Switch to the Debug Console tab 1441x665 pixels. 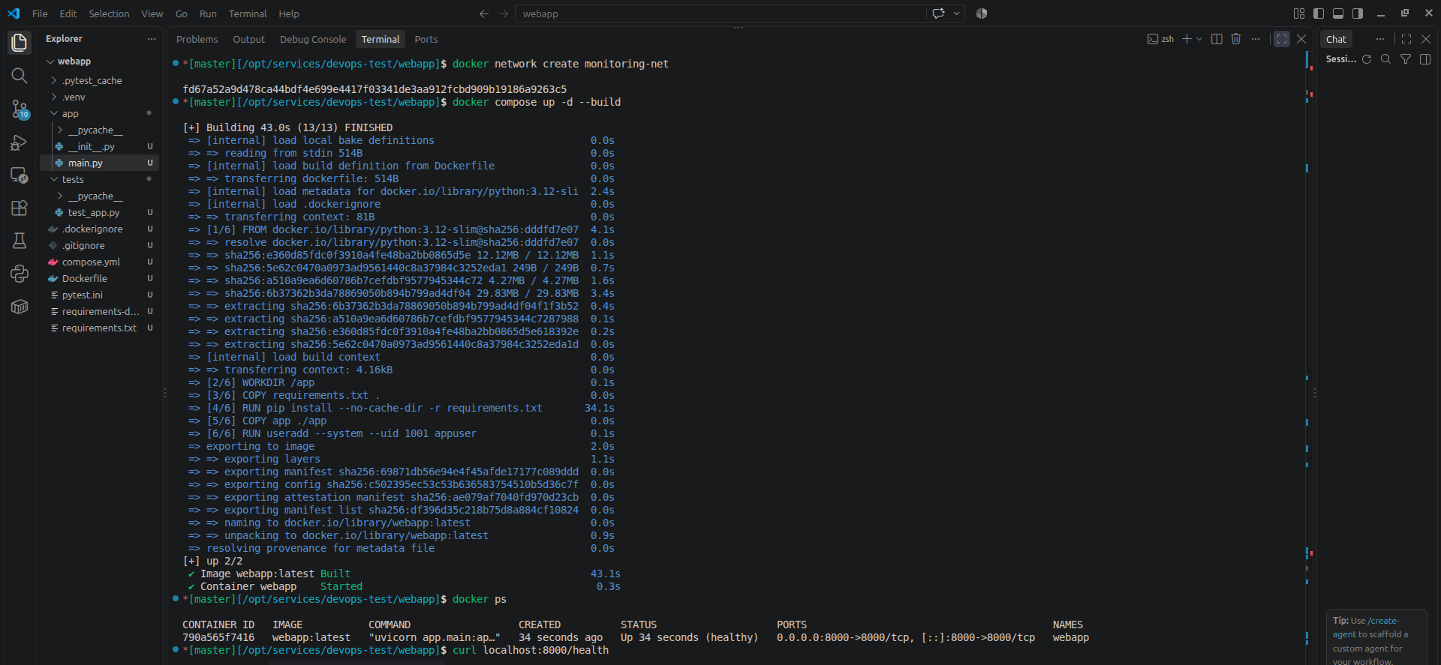[x=313, y=39]
